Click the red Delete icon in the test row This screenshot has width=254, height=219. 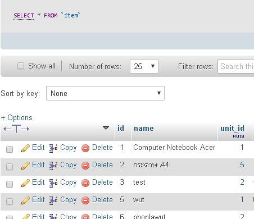coord(85,183)
